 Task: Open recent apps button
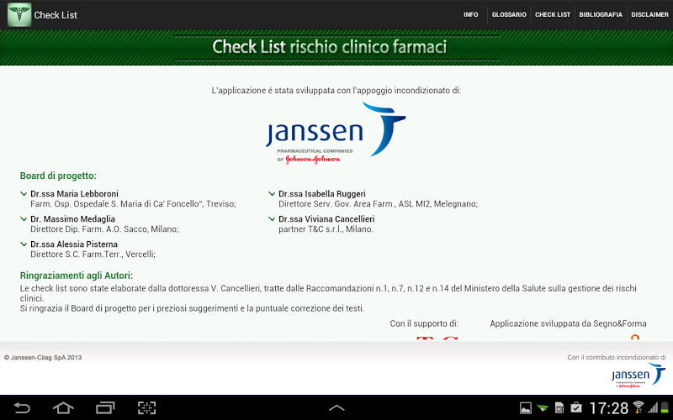point(105,407)
